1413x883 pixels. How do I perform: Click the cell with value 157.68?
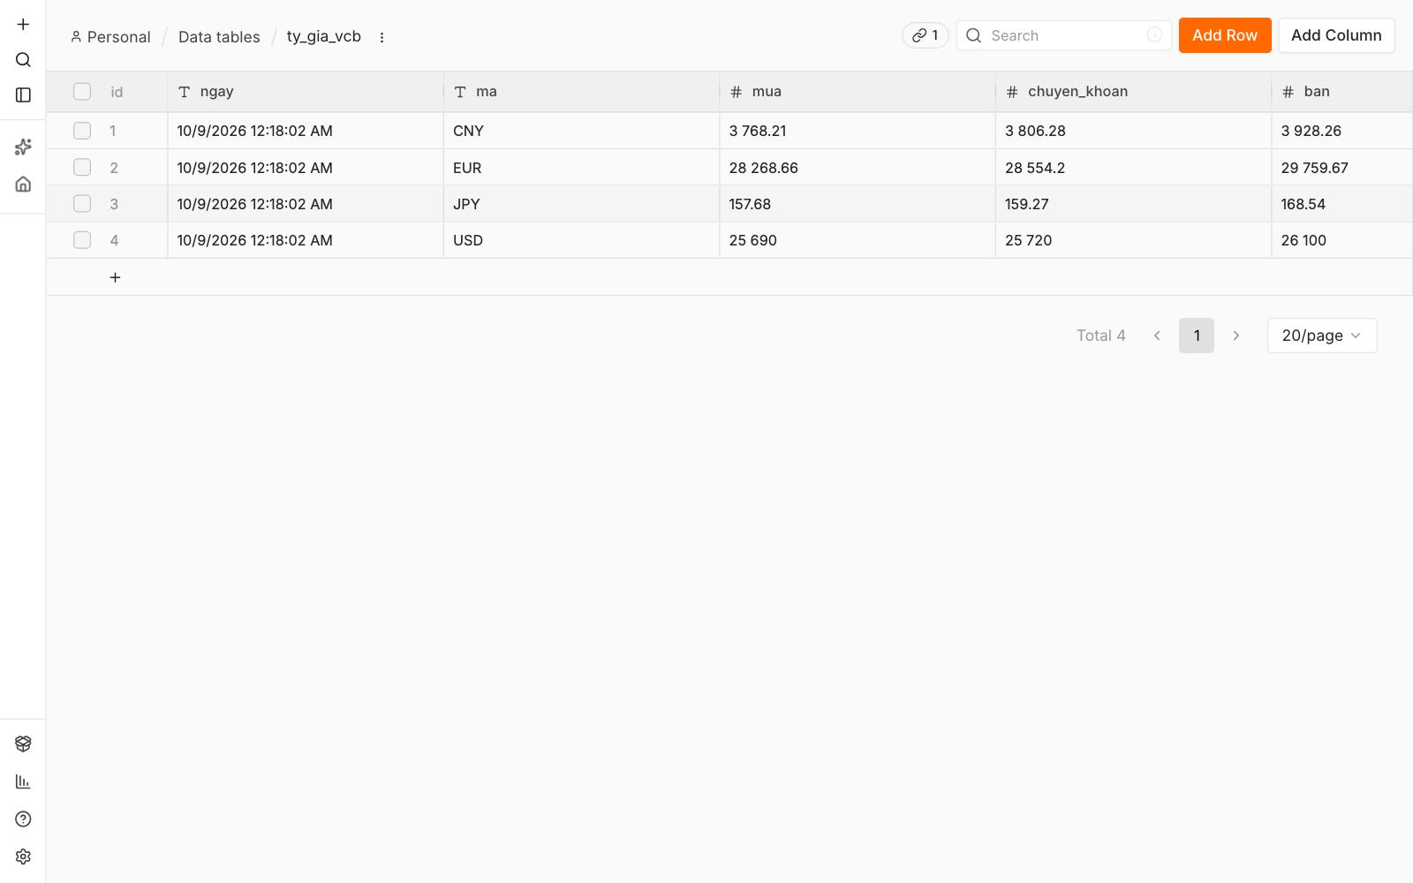point(858,204)
